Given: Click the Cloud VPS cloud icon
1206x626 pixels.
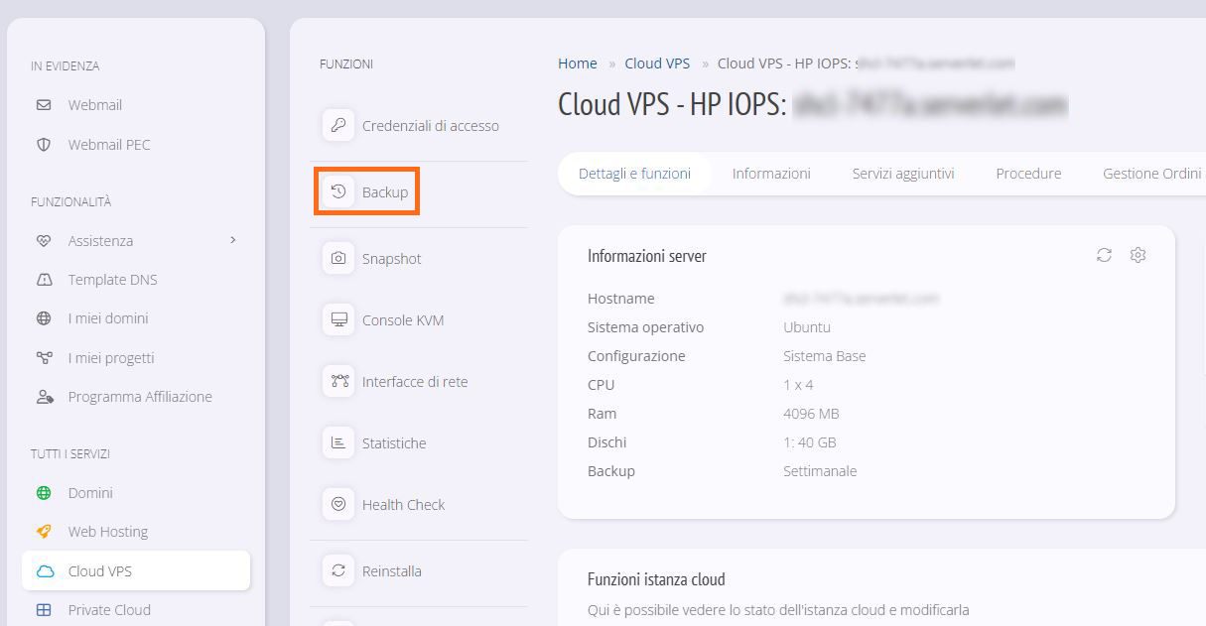Looking at the screenshot, I should pos(45,571).
